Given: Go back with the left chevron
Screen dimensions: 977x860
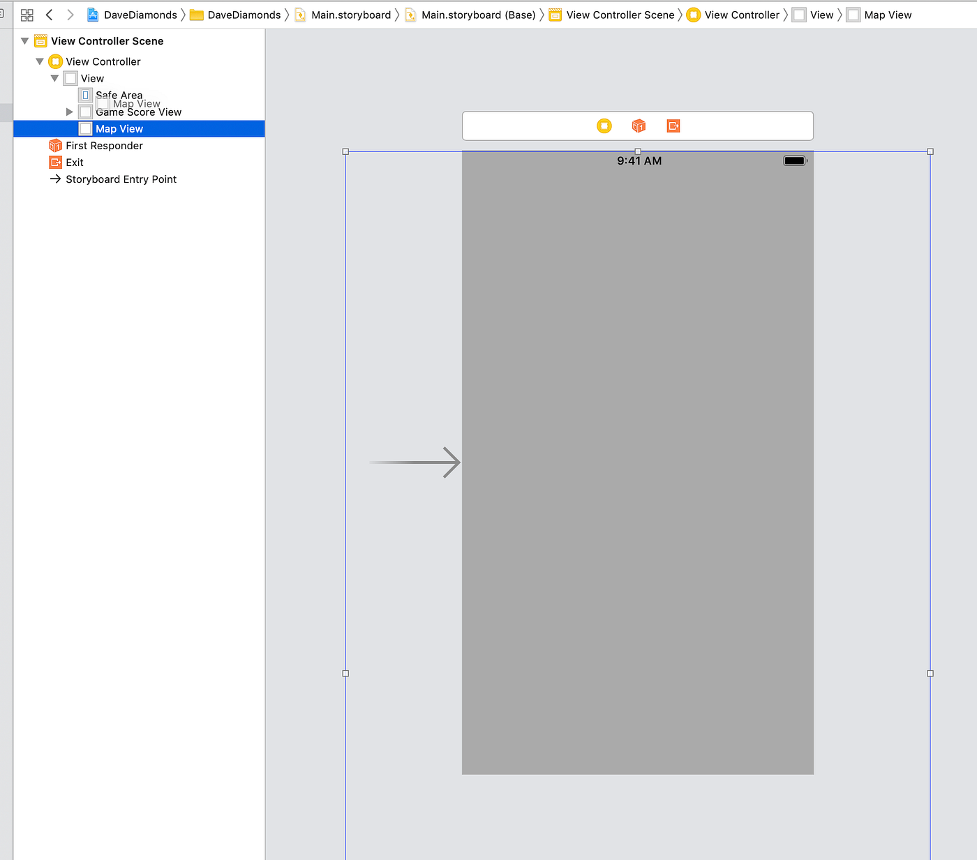Looking at the screenshot, I should [x=49, y=15].
